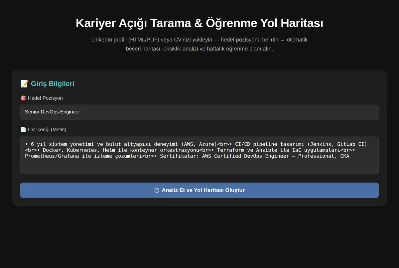This screenshot has width=399, height=268.
Task: Click inside the CV İçeriği text area
Action: [x=199, y=155]
